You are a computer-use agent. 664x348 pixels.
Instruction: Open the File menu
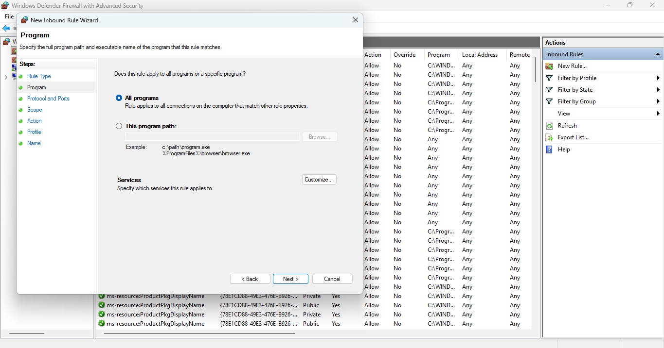click(x=9, y=17)
